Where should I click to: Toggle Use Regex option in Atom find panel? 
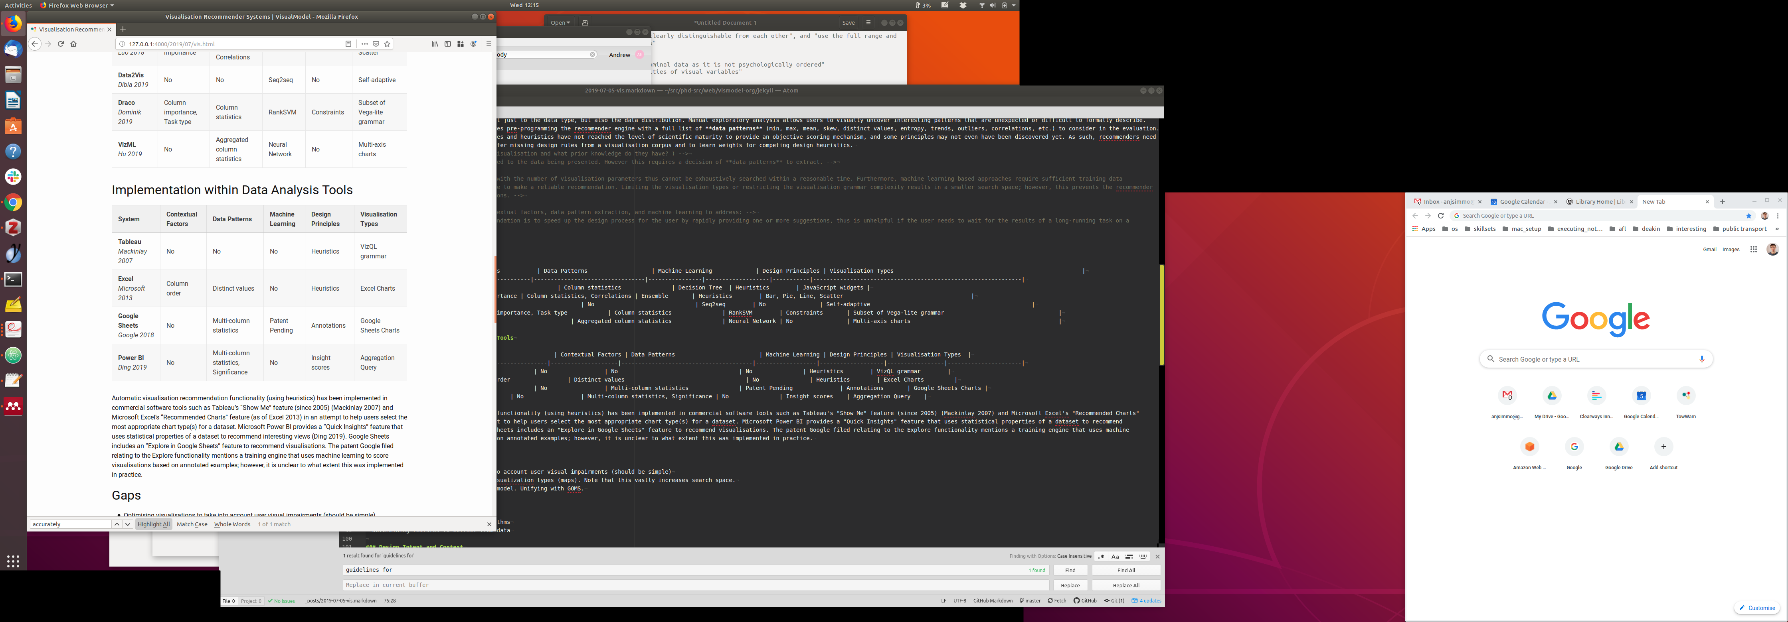click(x=1101, y=556)
